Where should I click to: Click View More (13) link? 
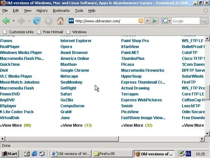click(x=76, y=125)
